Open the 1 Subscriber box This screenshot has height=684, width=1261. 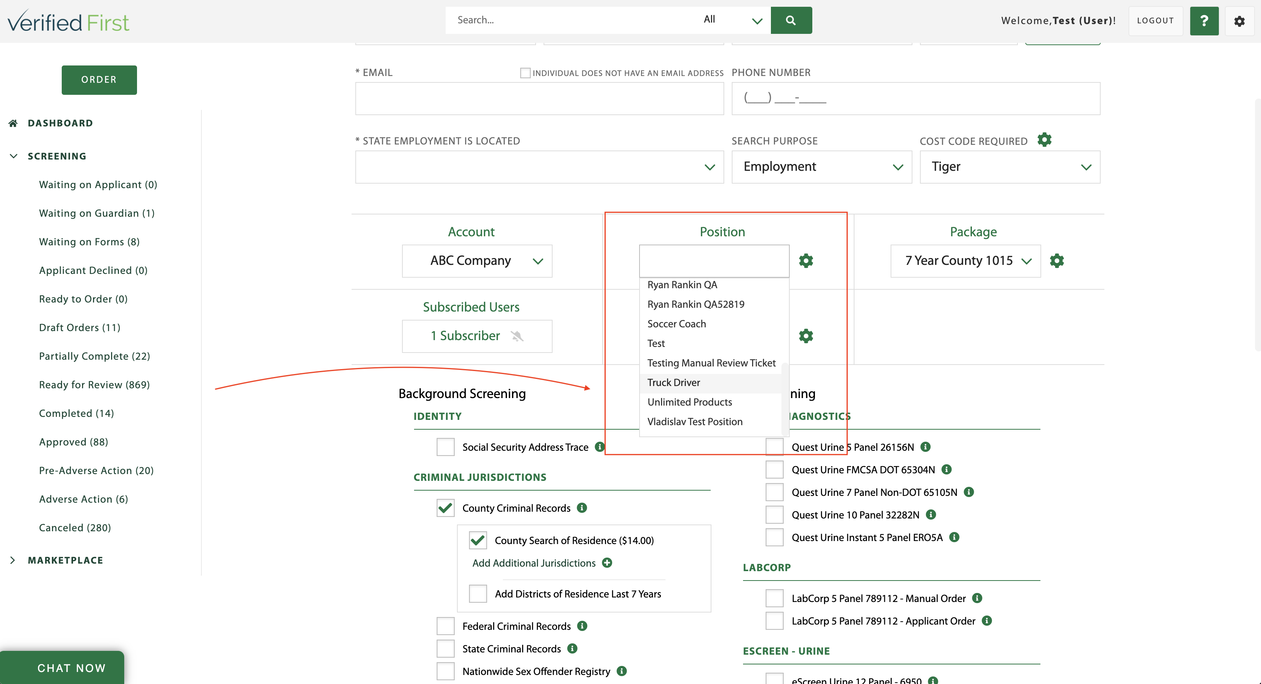(x=477, y=336)
